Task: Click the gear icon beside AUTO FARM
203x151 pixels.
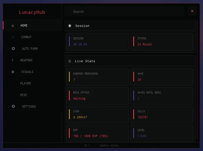Action: tap(13, 49)
